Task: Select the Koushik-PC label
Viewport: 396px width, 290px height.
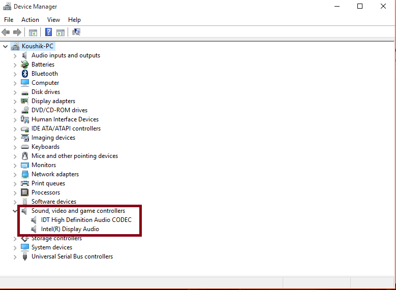Action: 38,46
